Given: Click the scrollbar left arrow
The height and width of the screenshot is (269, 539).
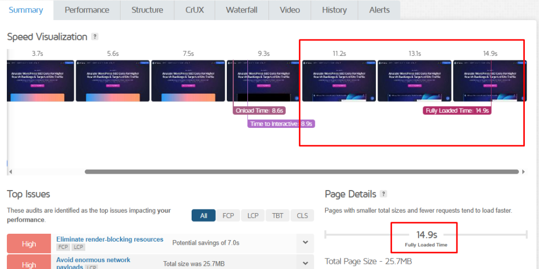Looking at the screenshot, I should coord(11,172).
